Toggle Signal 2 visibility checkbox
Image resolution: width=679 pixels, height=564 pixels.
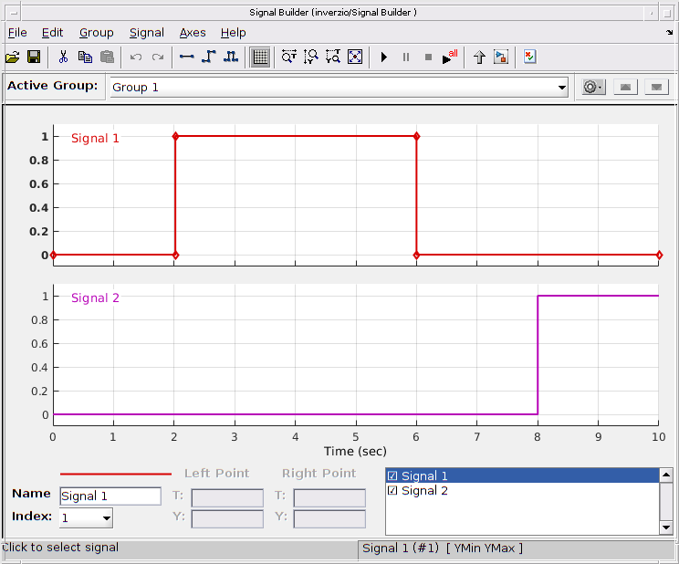(x=392, y=491)
